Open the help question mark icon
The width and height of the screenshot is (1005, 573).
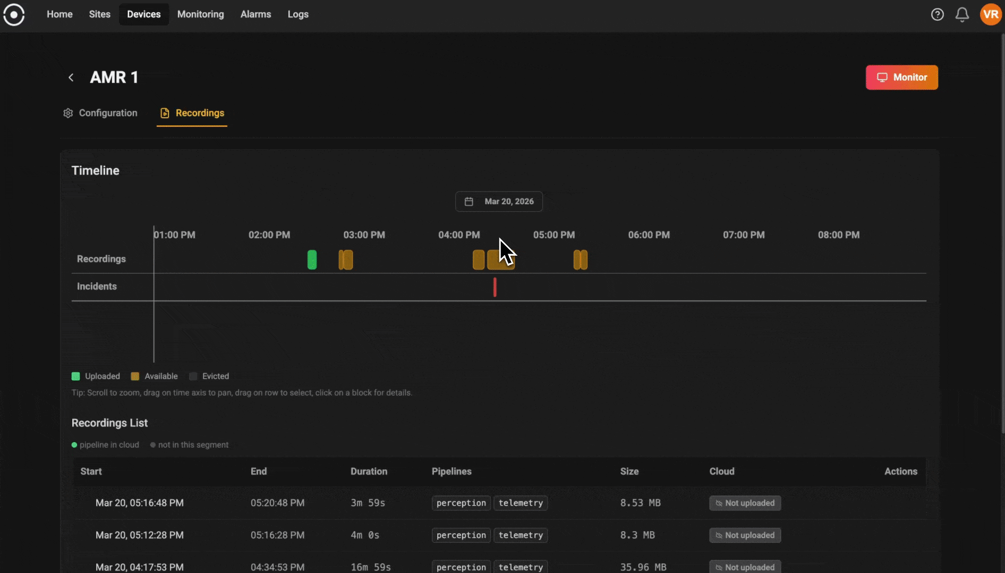[938, 14]
